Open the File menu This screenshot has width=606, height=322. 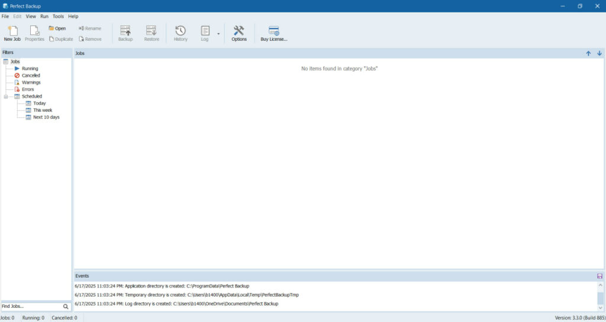pos(5,16)
